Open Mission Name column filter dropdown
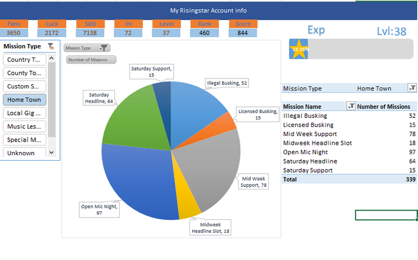The height and width of the screenshot is (260, 418). click(x=351, y=106)
